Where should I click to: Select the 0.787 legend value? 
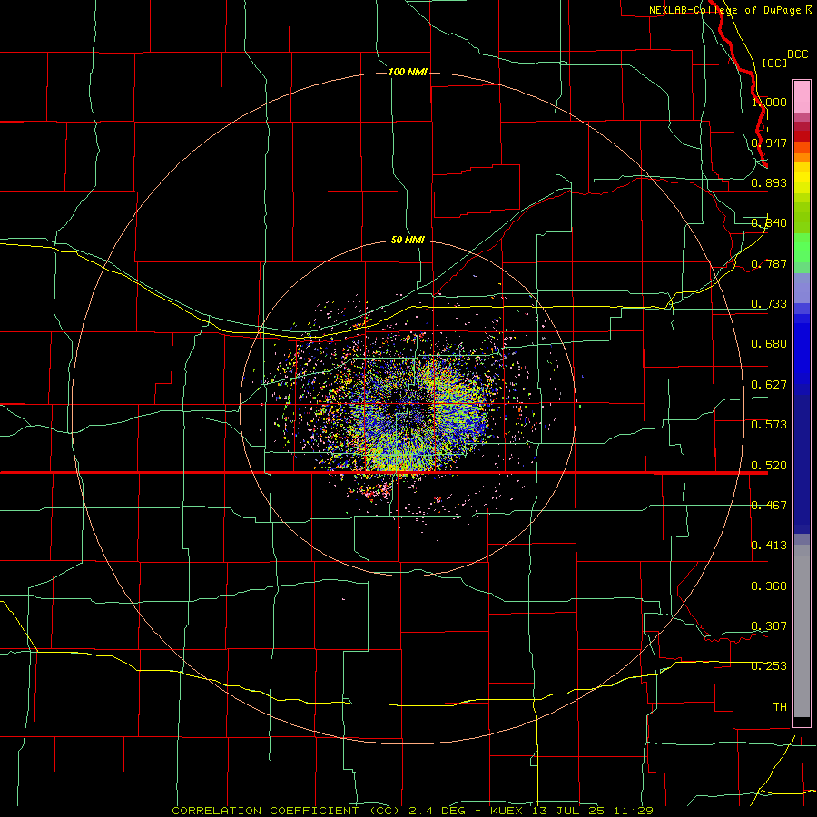pyautogui.click(x=769, y=263)
